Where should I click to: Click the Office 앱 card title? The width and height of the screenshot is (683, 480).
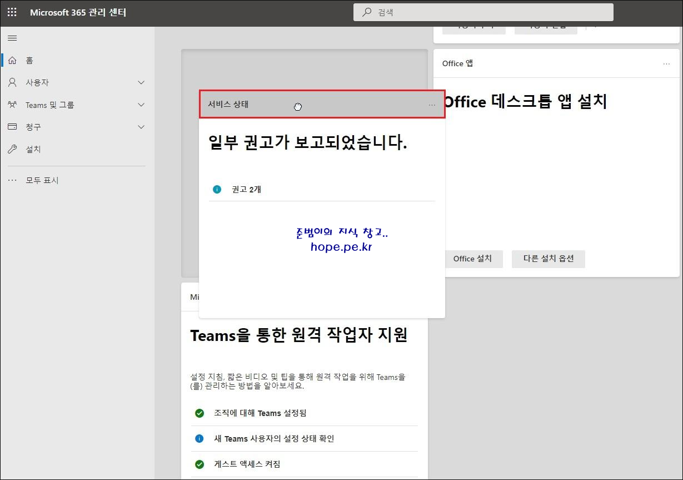458,63
